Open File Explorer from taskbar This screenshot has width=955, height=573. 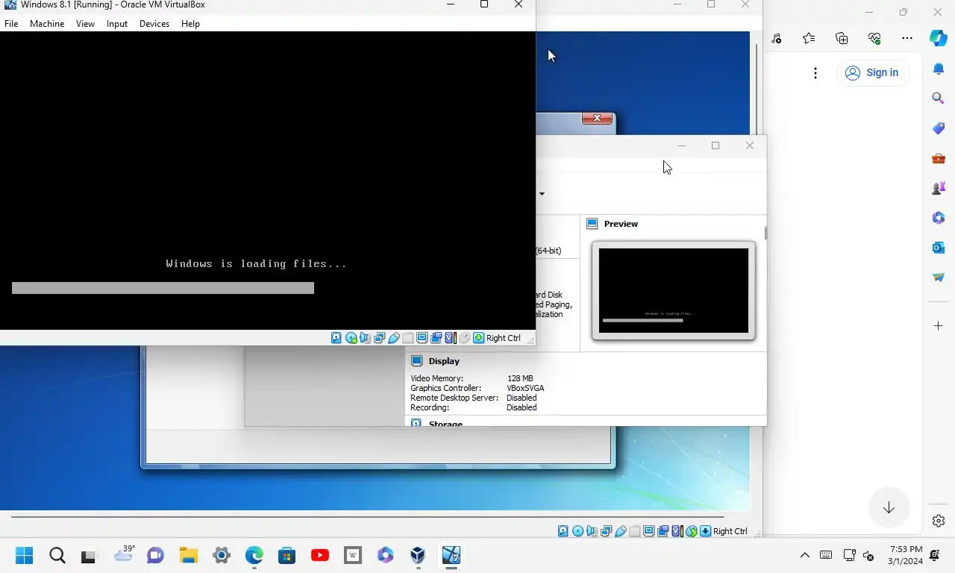click(x=188, y=555)
